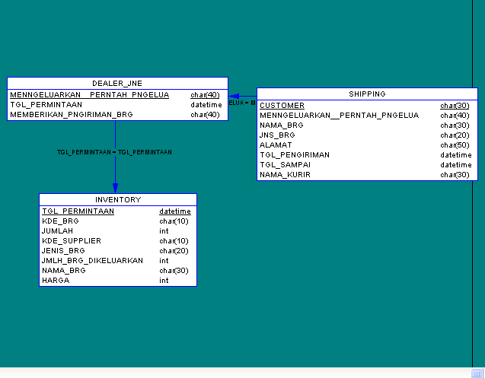This screenshot has width=485, height=378.
Task: Click CUSTOMER primary key in SHIPPING
Action: [x=282, y=106]
